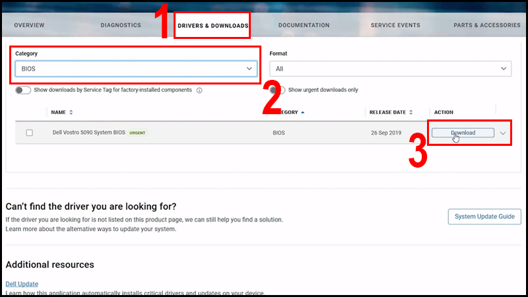Screen dimensions: 528x297
Task: Click the 26 Sep 2019 release date
Action: pos(386,133)
